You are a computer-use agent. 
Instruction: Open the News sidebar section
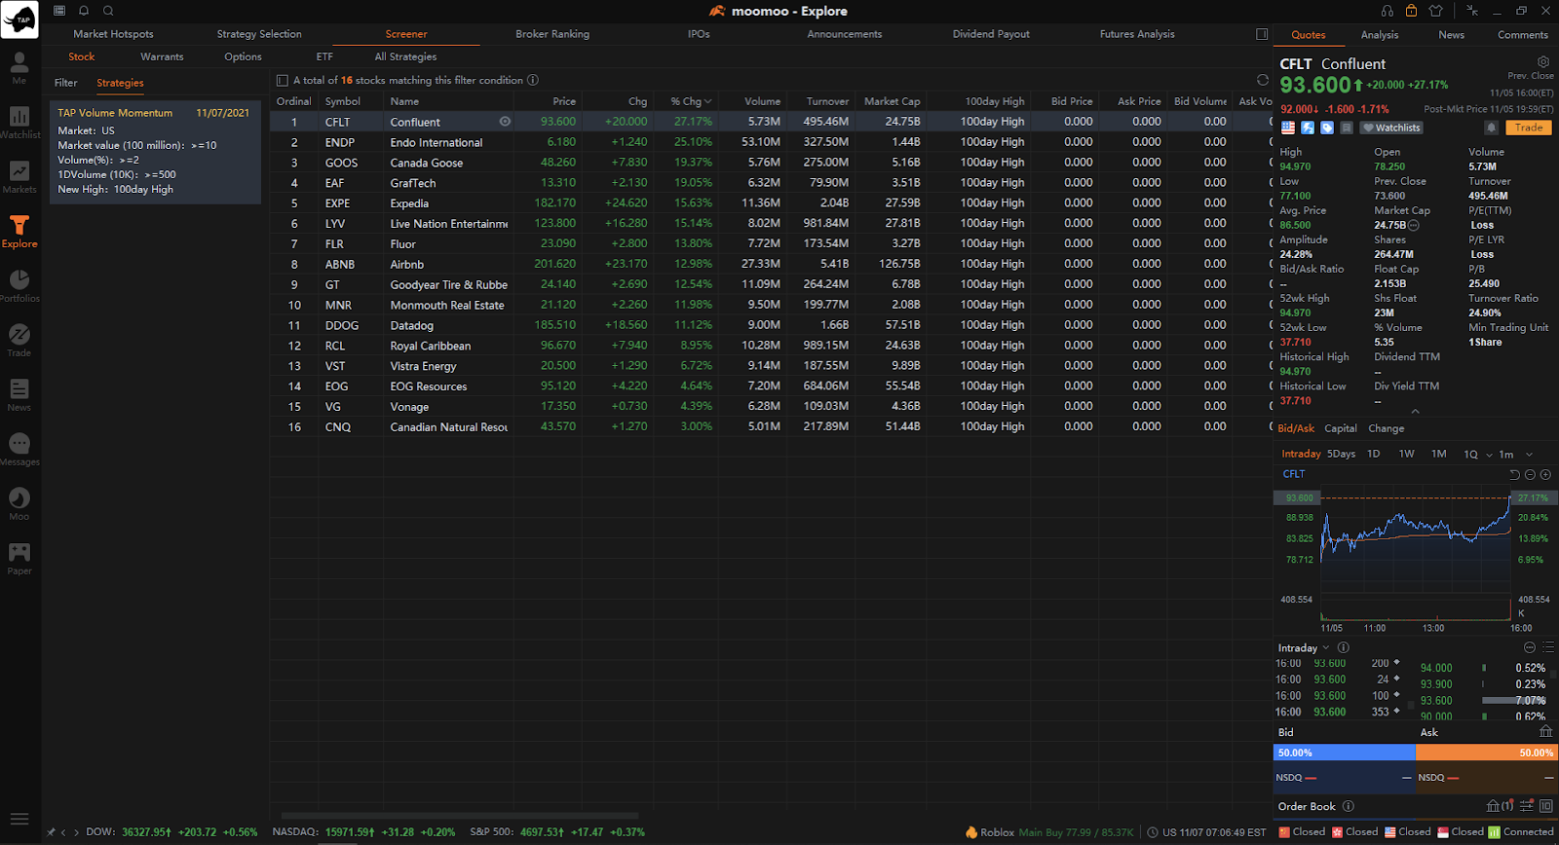coord(19,394)
